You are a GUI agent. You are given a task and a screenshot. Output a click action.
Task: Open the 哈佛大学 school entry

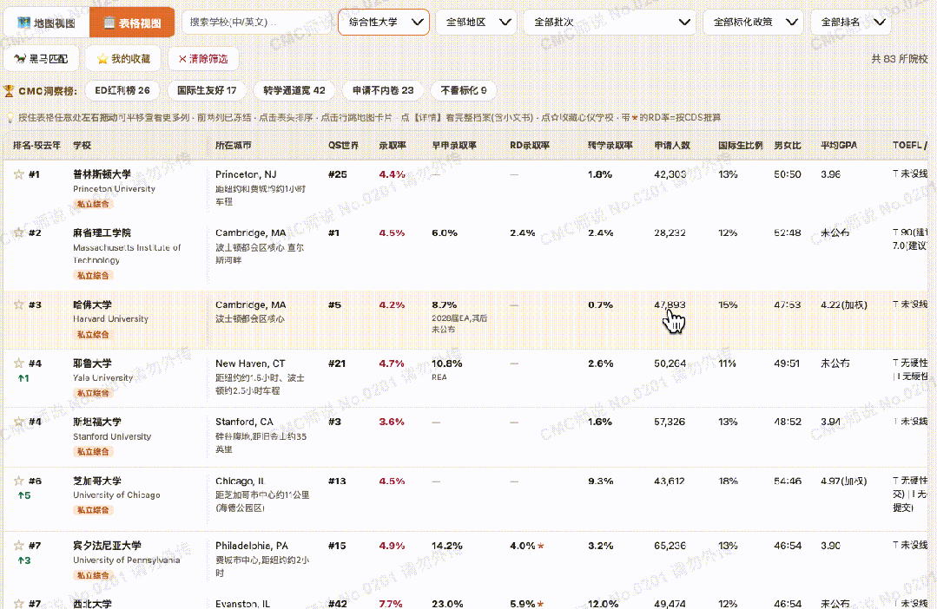92,304
